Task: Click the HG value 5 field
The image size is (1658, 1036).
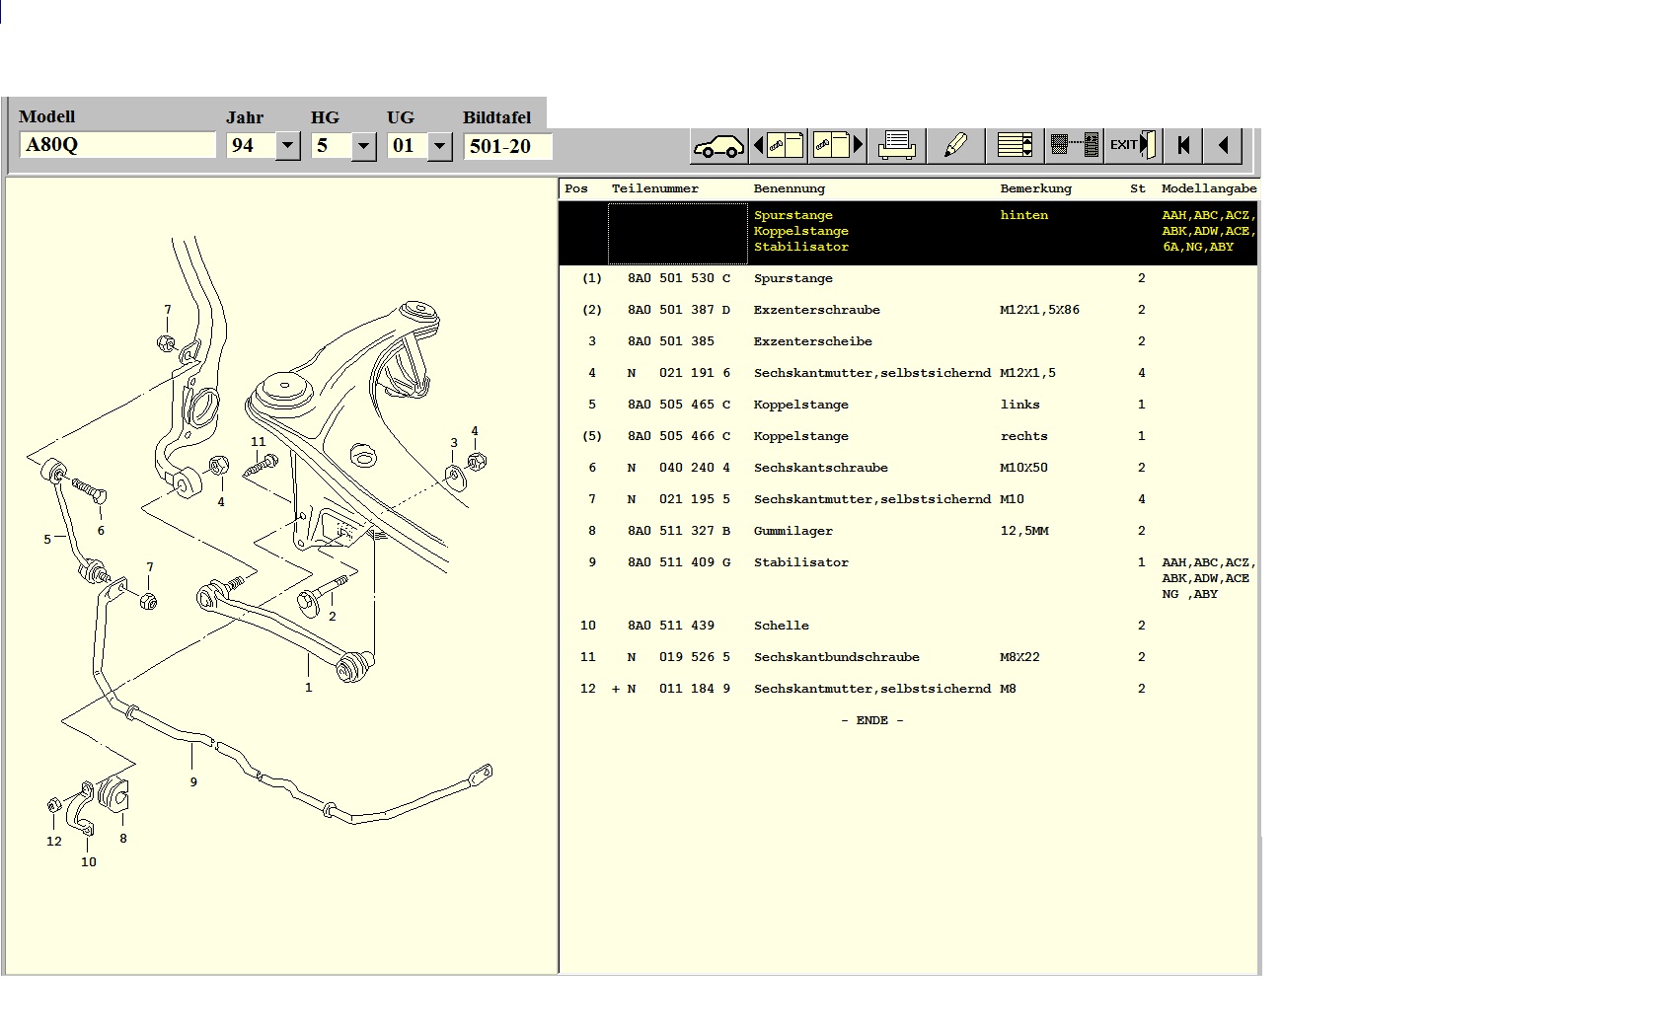Action: click(332, 146)
